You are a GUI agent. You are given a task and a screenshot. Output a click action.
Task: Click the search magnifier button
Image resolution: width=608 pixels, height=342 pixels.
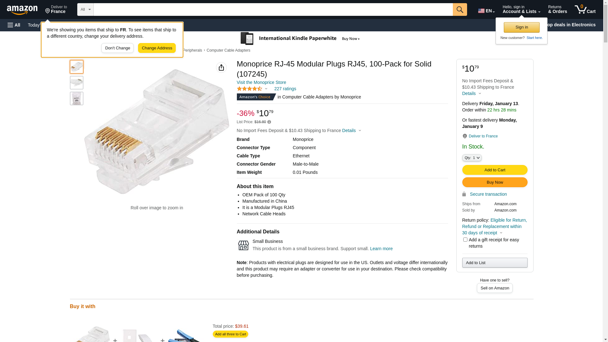click(459, 9)
